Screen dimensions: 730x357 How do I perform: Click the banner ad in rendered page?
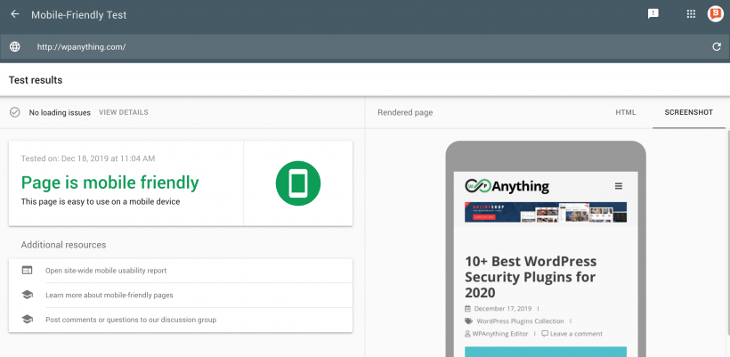coord(545,212)
